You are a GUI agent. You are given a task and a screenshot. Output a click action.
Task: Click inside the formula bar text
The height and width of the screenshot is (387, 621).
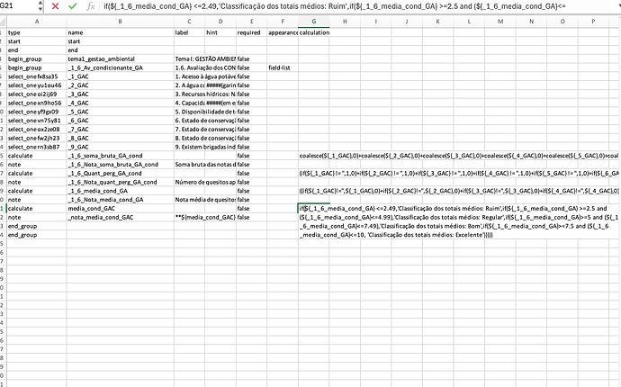360,6
